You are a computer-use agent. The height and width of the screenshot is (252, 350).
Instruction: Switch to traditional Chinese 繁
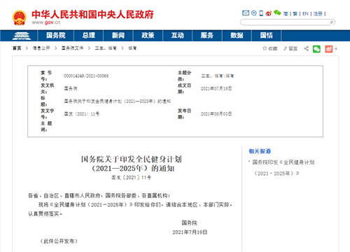[295, 14]
